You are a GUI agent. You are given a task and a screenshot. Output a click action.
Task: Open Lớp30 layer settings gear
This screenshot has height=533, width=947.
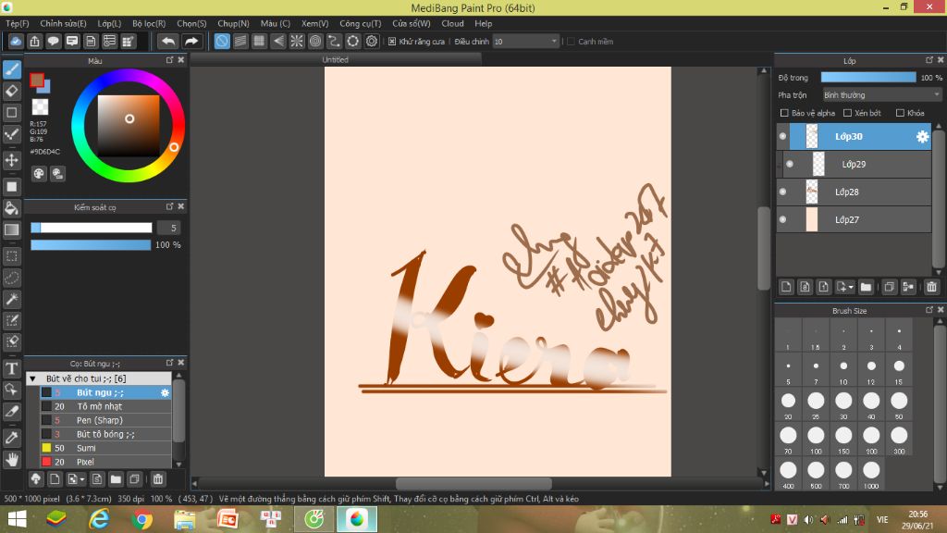click(922, 137)
